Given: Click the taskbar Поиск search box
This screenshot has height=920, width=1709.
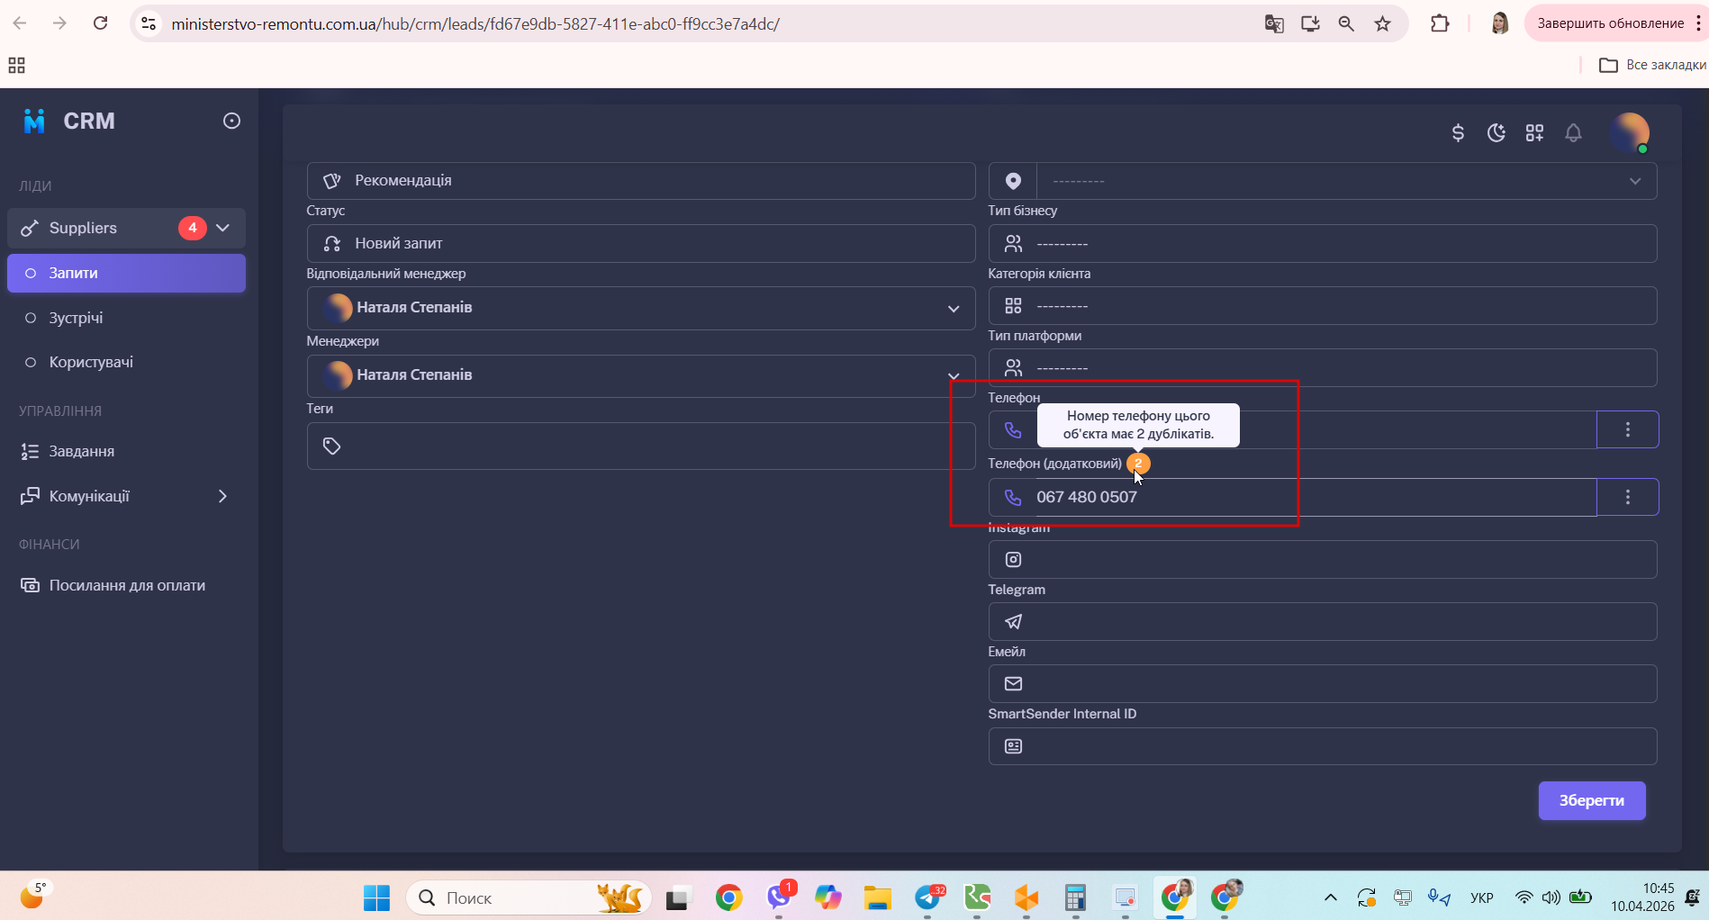Looking at the screenshot, I should (x=529, y=897).
